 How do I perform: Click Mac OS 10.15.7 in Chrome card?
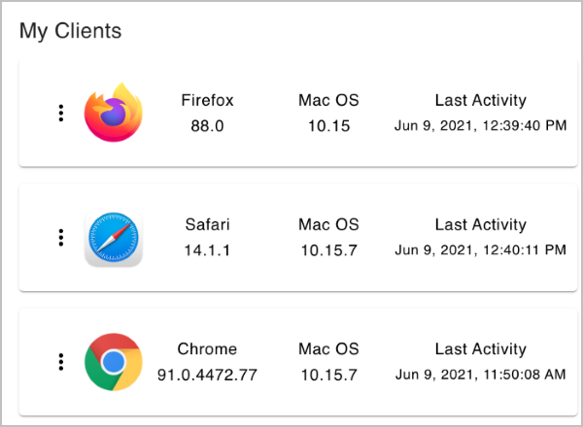(328, 362)
